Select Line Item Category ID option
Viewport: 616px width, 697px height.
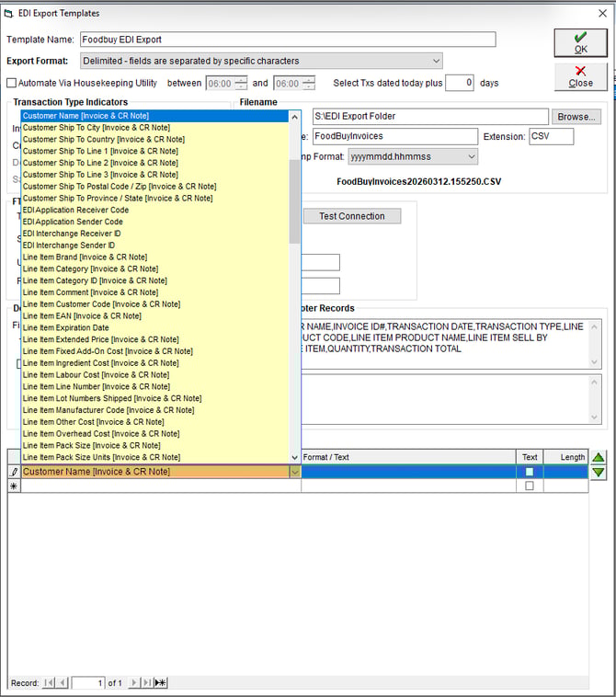click(x=154, y=280)
